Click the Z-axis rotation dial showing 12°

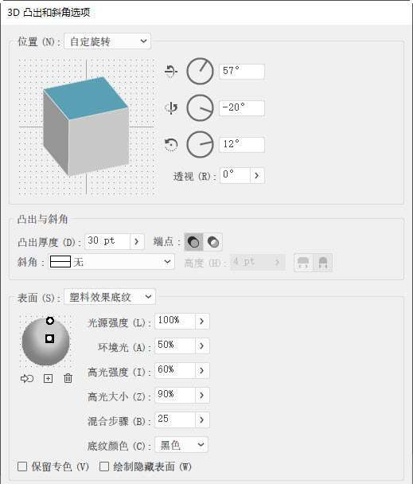click(200, 144)
